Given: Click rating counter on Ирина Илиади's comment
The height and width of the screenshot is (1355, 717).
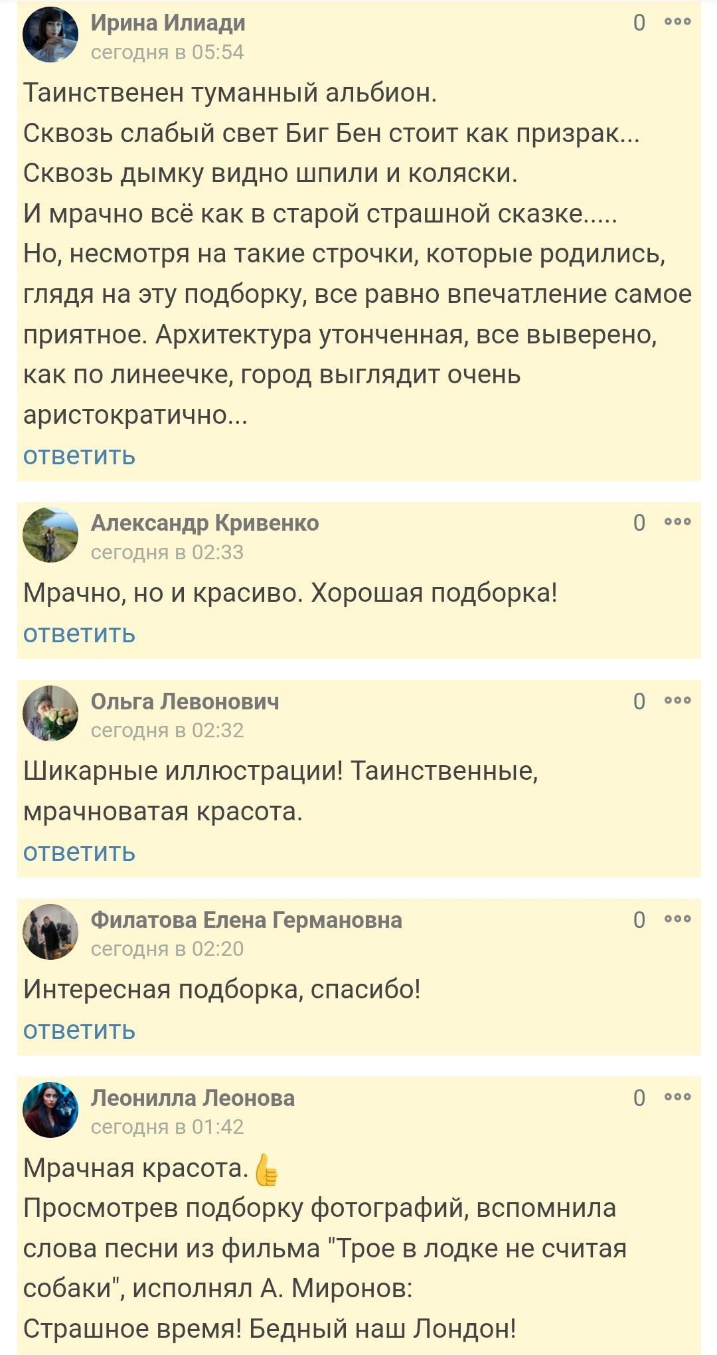Looking at the screenshot, I should click(x=639, y=23).
